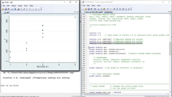Close the gg3 graph tab
The height and width of the screenshot is (97, 172).
[78, 12]
